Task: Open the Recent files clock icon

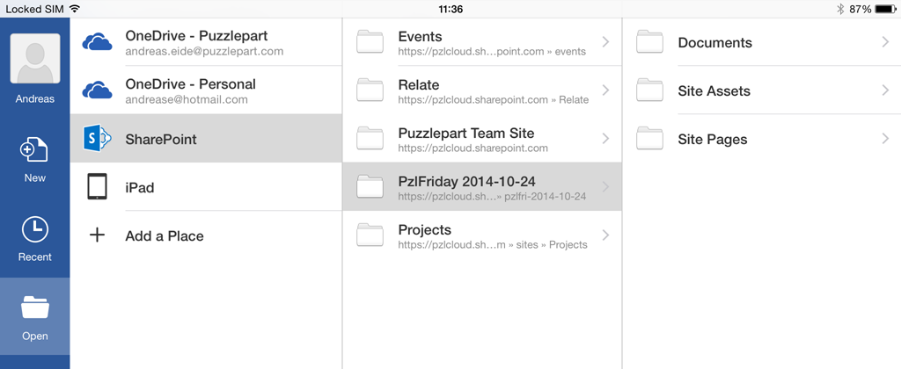Action: pyautogui.click(x=34, y=229)
